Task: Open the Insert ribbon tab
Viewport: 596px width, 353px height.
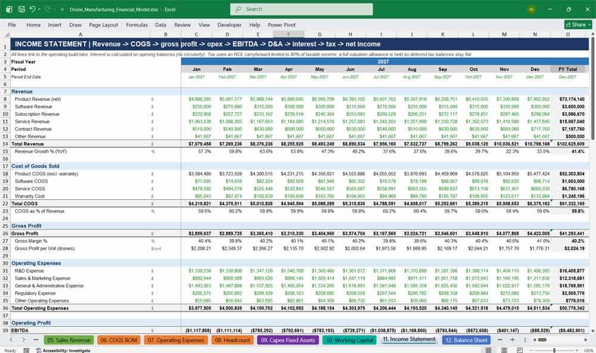Action: (x=55, y=24)
